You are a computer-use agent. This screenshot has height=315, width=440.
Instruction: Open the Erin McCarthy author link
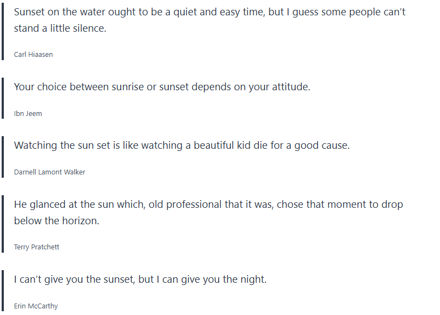pyautogui.click(x=36, y=306)
